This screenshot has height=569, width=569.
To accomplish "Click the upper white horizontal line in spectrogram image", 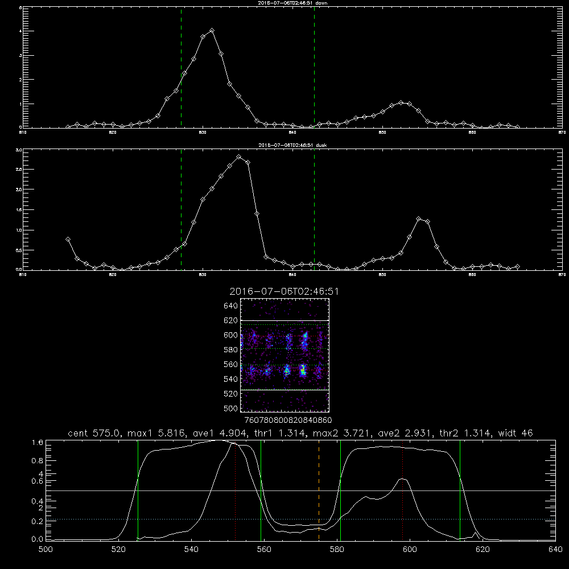I will [x=284, y=320].
